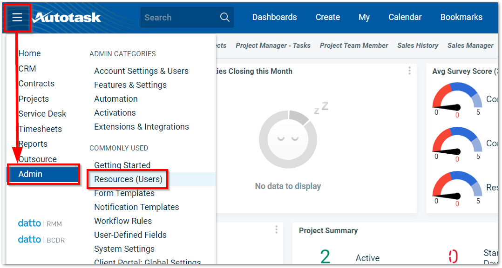The height and width of the screenshot is (268, 502).
Task: Open the Bookmarks menu
Action: tap(461, 17)
